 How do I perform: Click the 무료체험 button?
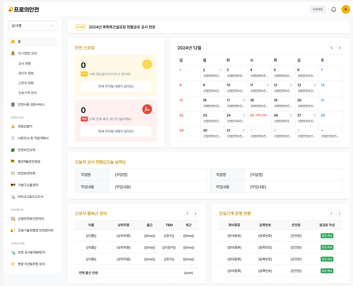pos(317,9)
